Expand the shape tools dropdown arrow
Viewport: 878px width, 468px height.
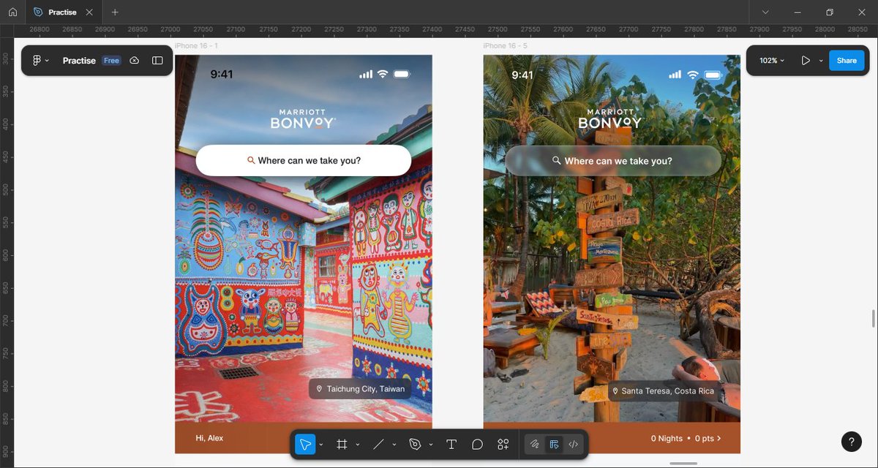coord(394,445)
